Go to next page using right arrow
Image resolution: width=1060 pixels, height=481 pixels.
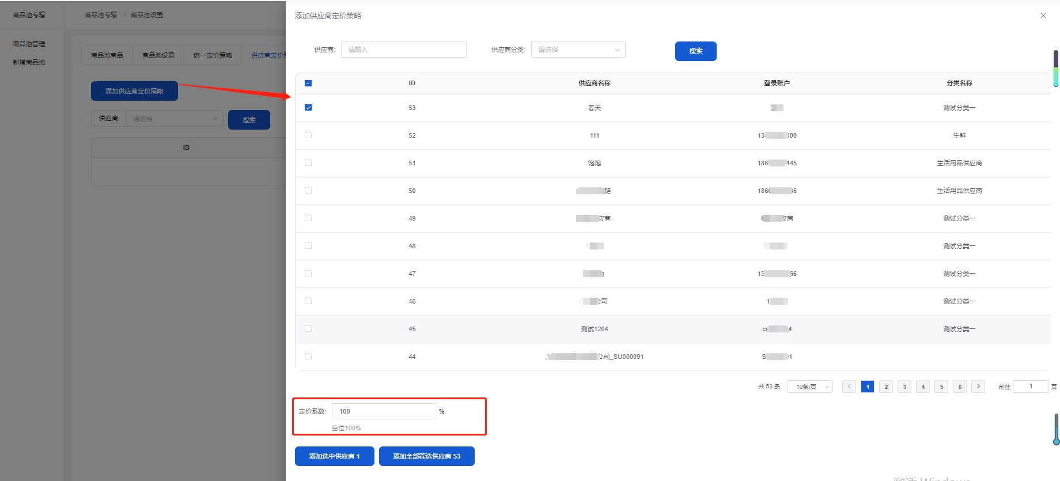[x=978, y=387]
